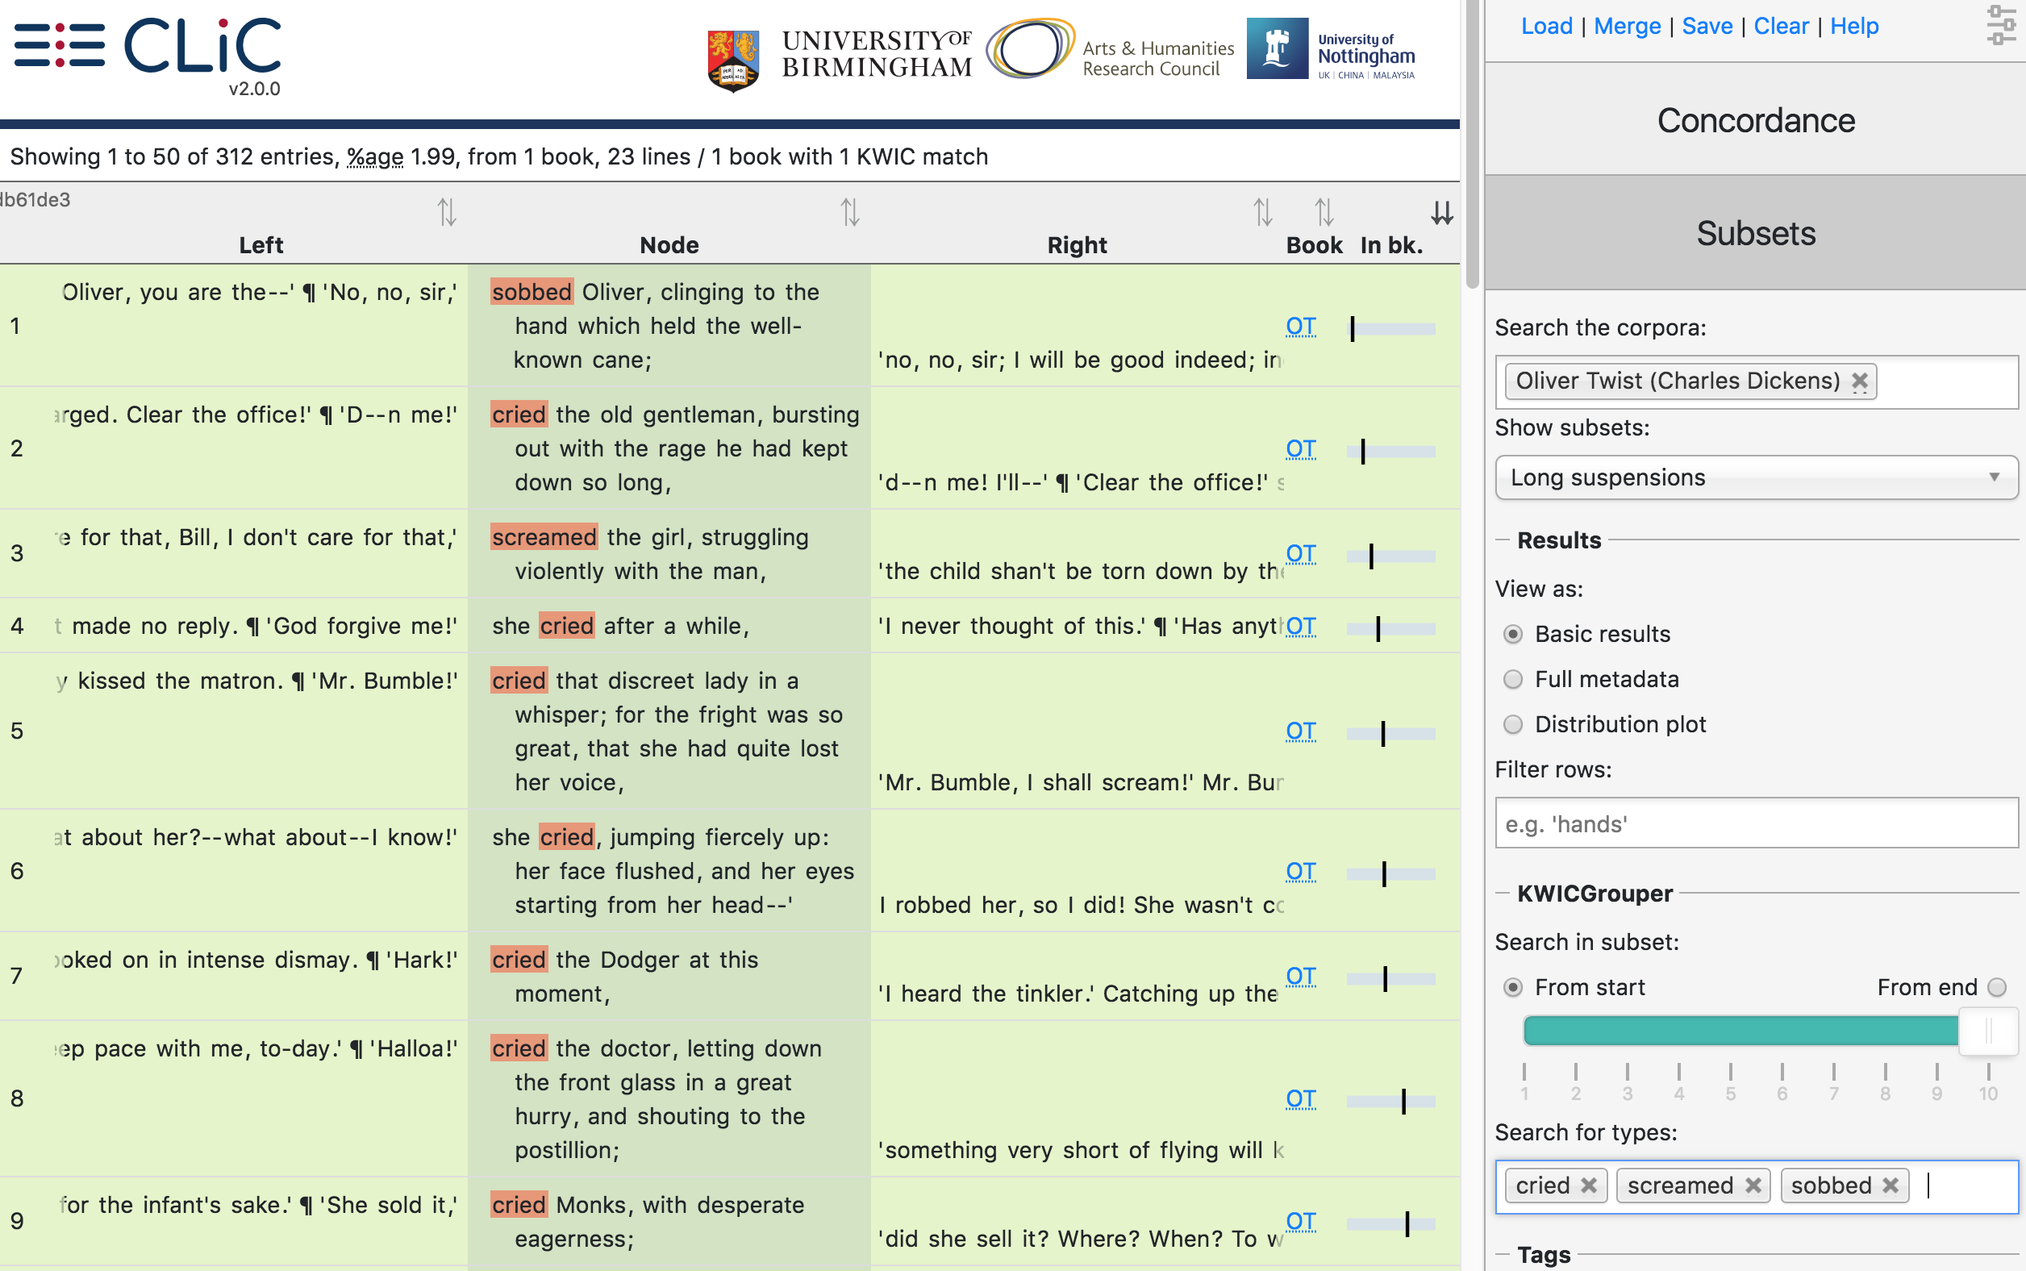Viewport: 2026px width, 1271px height.
Task: Click row 6 node text 'she cried, jumping fiercely'
Action: [x=661, y=837]
